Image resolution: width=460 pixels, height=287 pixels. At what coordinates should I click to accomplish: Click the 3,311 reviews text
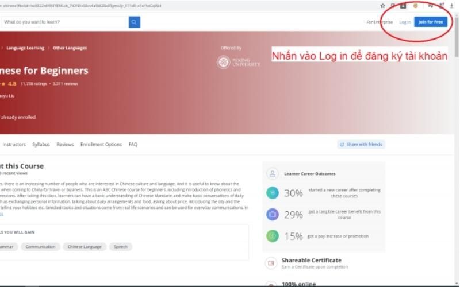pos(66,84)
